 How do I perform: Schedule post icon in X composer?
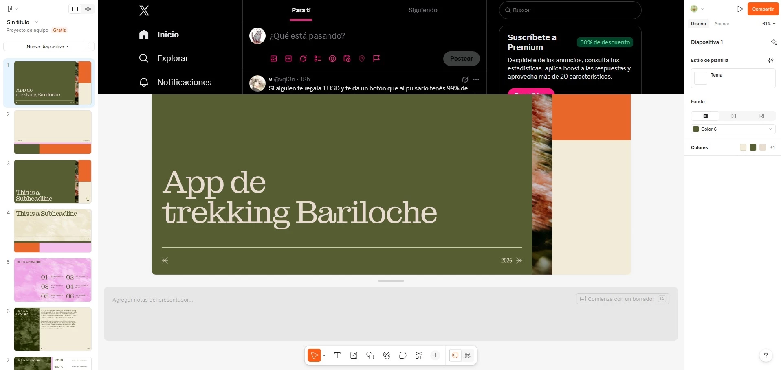point(347,59)
